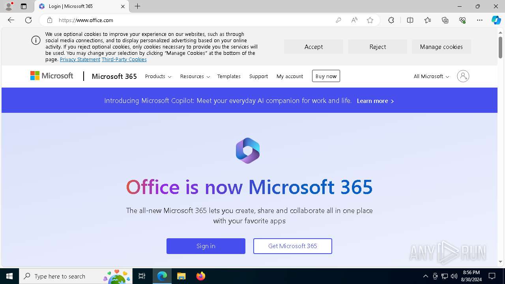Click the Sign in button
The width and height of the screenshot is (505, 284).
206,246
